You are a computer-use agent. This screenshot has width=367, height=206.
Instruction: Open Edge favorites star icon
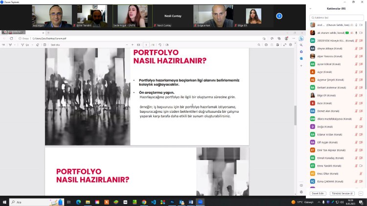272,39
